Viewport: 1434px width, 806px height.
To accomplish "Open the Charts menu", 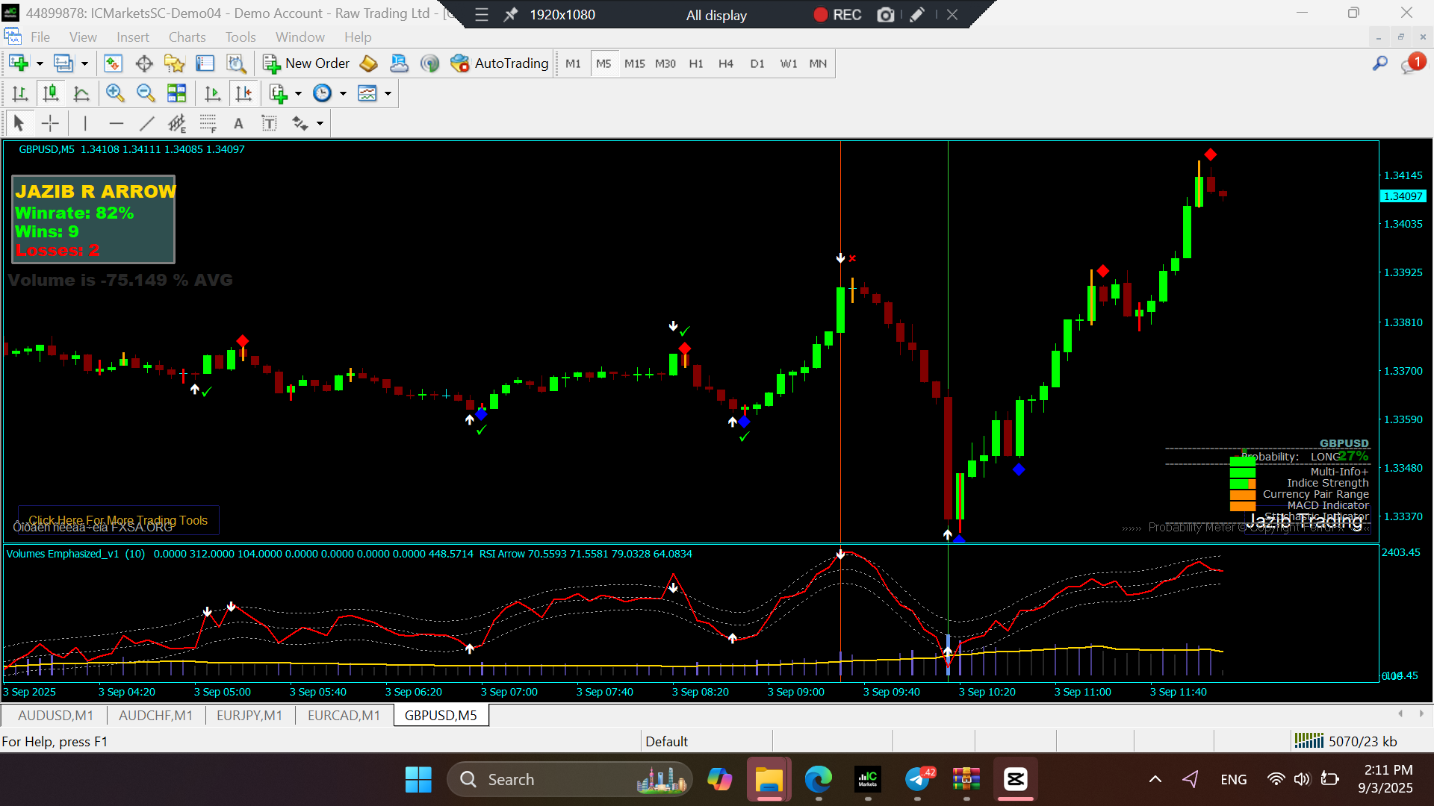I will tap(187, 37).
